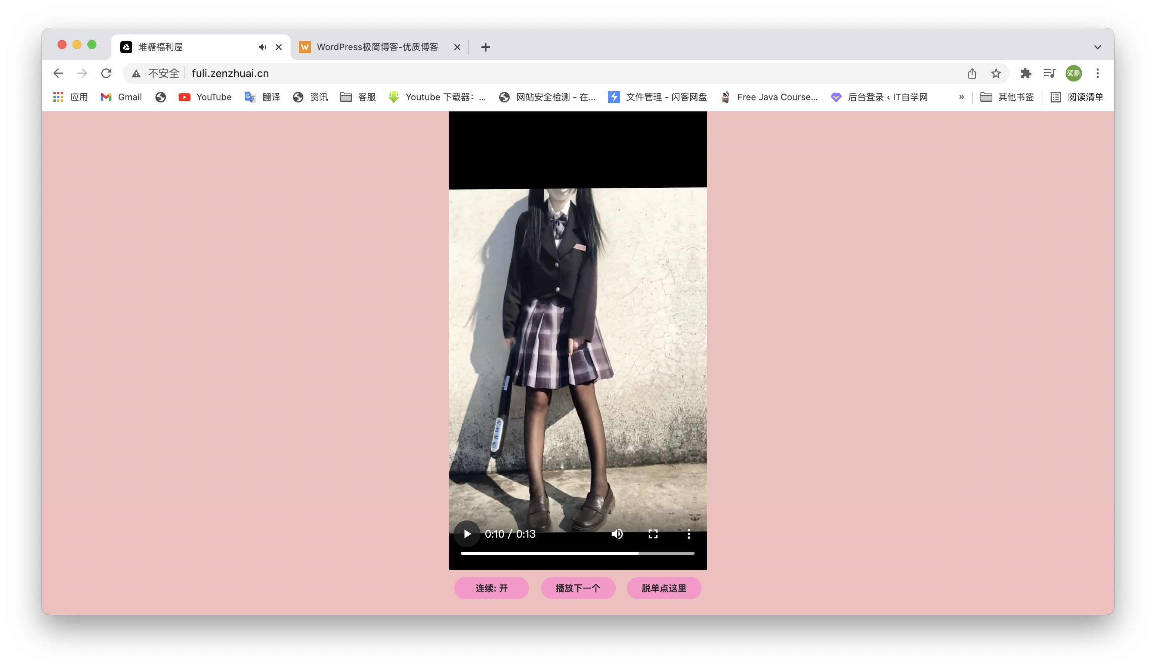1156x670 pixels.
Task: Open the Chrome three-dot menu
Action: coord(1098,73)
